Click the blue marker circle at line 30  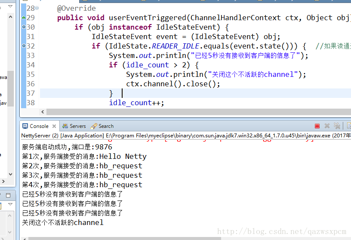pyautogui.click(x=24, y=27)
